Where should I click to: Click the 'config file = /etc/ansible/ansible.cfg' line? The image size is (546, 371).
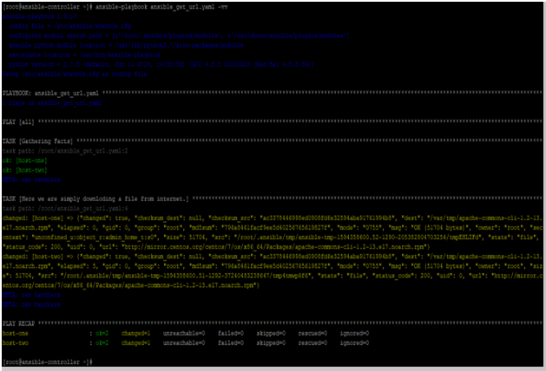tap(70, 26)
